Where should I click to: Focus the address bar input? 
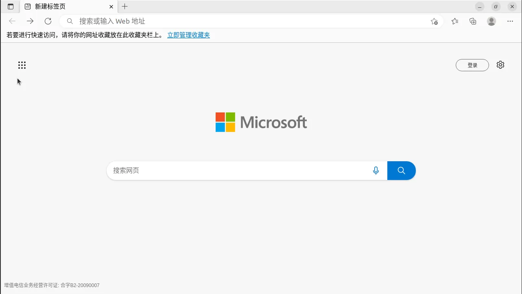coord(252,21)
